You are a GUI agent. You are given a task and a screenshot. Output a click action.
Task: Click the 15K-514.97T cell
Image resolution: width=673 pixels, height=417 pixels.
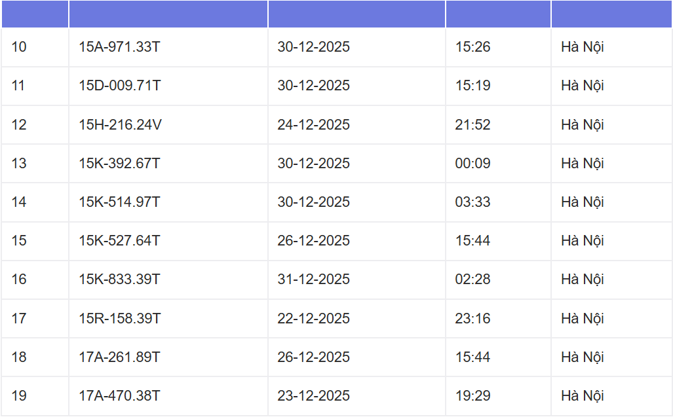(x=119, y=202)
